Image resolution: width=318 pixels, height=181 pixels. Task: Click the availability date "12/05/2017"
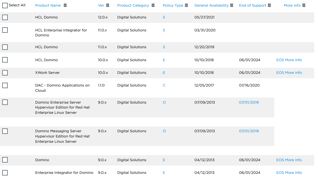204,85
